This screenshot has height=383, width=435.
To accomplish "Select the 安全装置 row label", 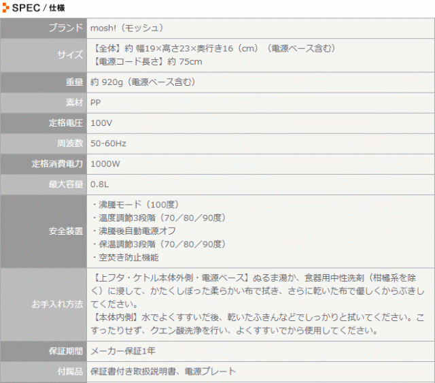I will click(x=66, y=231).
